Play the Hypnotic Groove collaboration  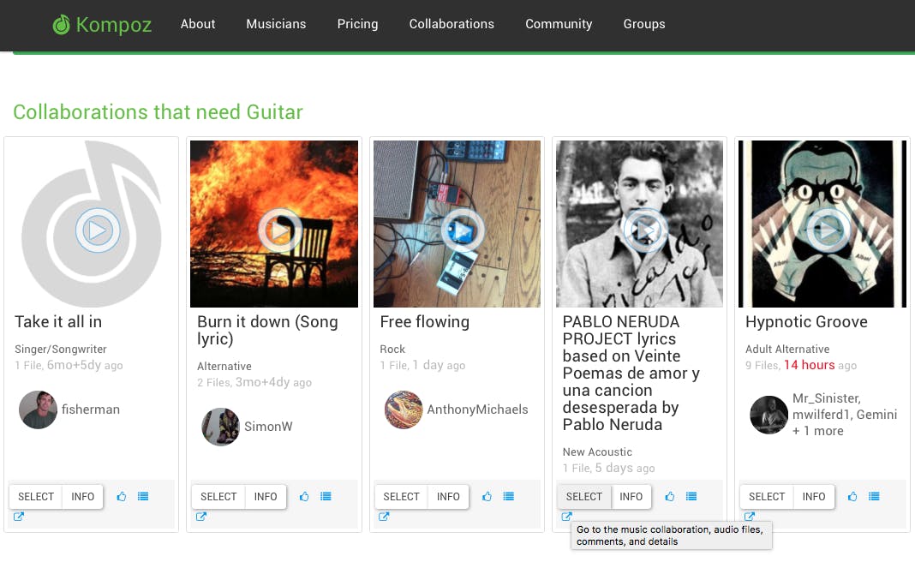[x=828, y=230]
